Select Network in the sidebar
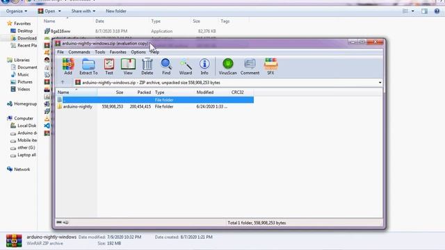The height and width of the screenshot is (250, 445). coord(18,169)
